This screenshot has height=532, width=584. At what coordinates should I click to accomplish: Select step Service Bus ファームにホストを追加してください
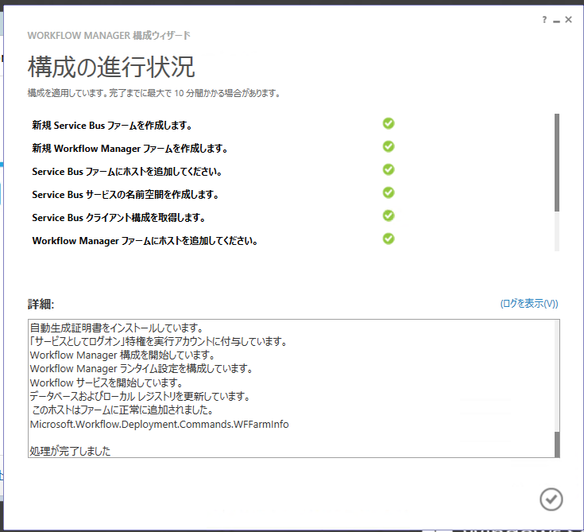click(x=127, y=172)
